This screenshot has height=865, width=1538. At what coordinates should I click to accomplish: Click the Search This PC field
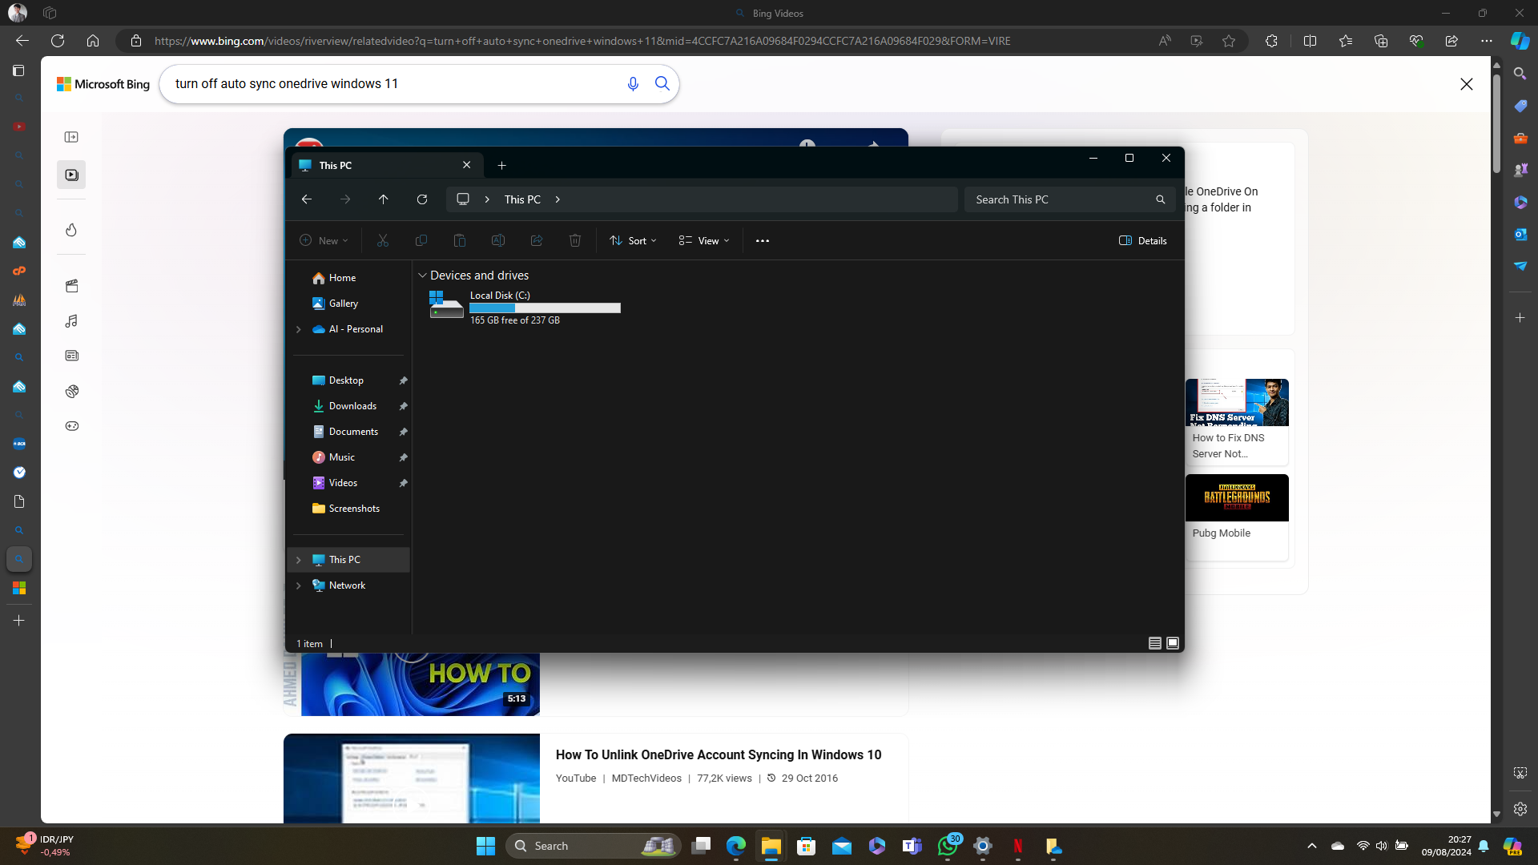[x=1057, y=199]
